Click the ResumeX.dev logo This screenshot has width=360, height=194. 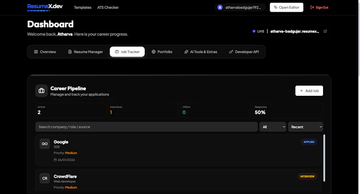click(x=45, y=7)
